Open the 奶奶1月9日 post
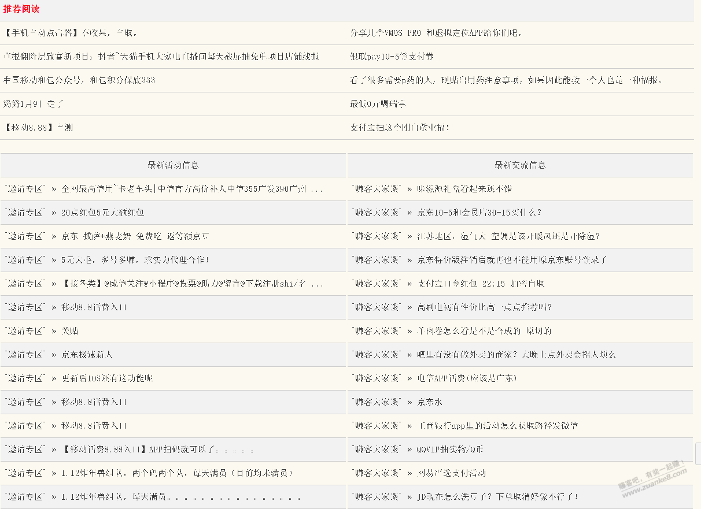Viewport: 701px width, 509px height. coord(33,104)
